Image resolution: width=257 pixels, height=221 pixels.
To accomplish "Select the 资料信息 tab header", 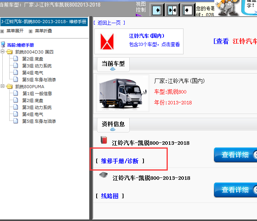I will 113,125.
